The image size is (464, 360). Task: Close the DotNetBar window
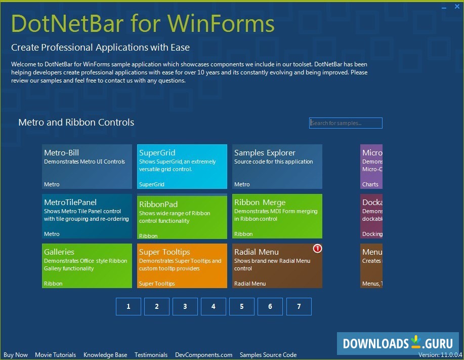coord(457,7)
